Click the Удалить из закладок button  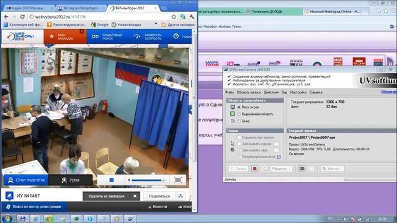(112, 196)
